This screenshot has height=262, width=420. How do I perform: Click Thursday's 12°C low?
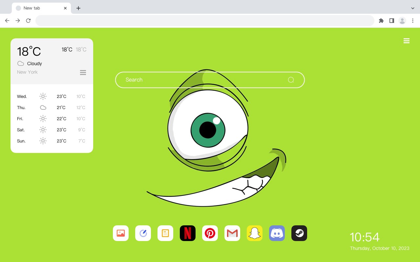(x=81, y=107)
